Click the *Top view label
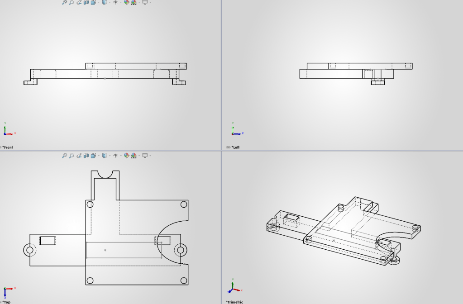The image size is (463, 304). [7, 302]
